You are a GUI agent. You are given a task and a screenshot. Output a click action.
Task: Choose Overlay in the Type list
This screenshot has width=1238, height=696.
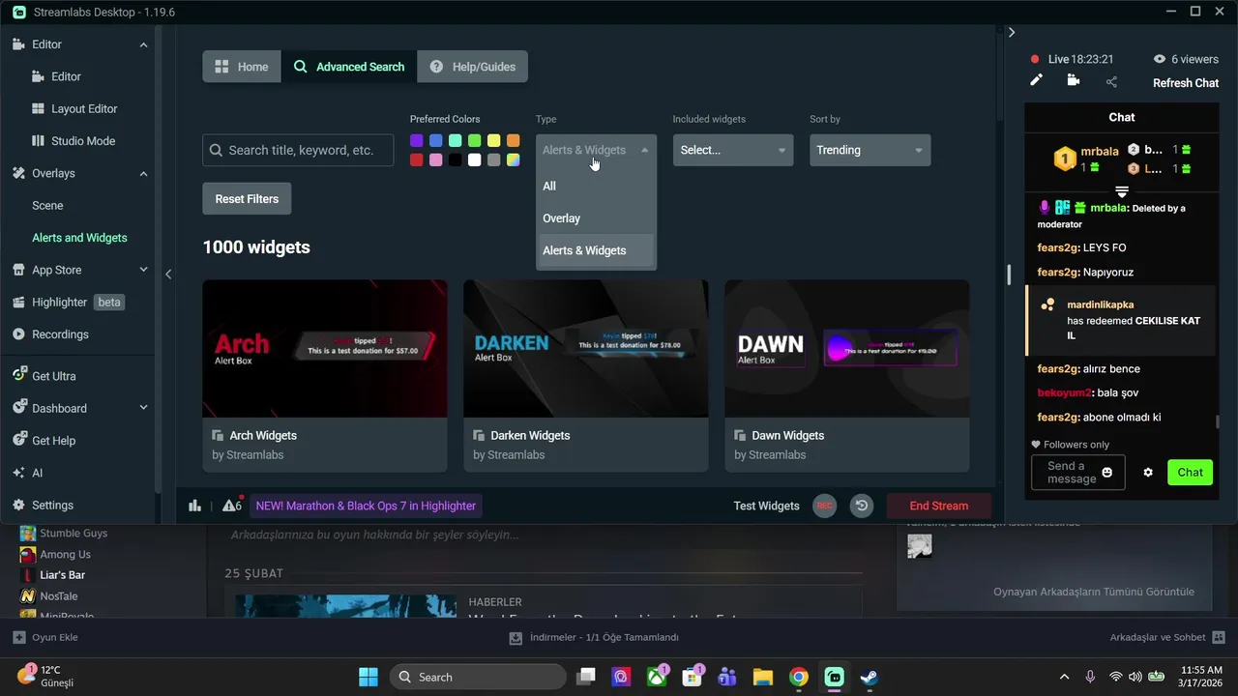pos(596,218)
